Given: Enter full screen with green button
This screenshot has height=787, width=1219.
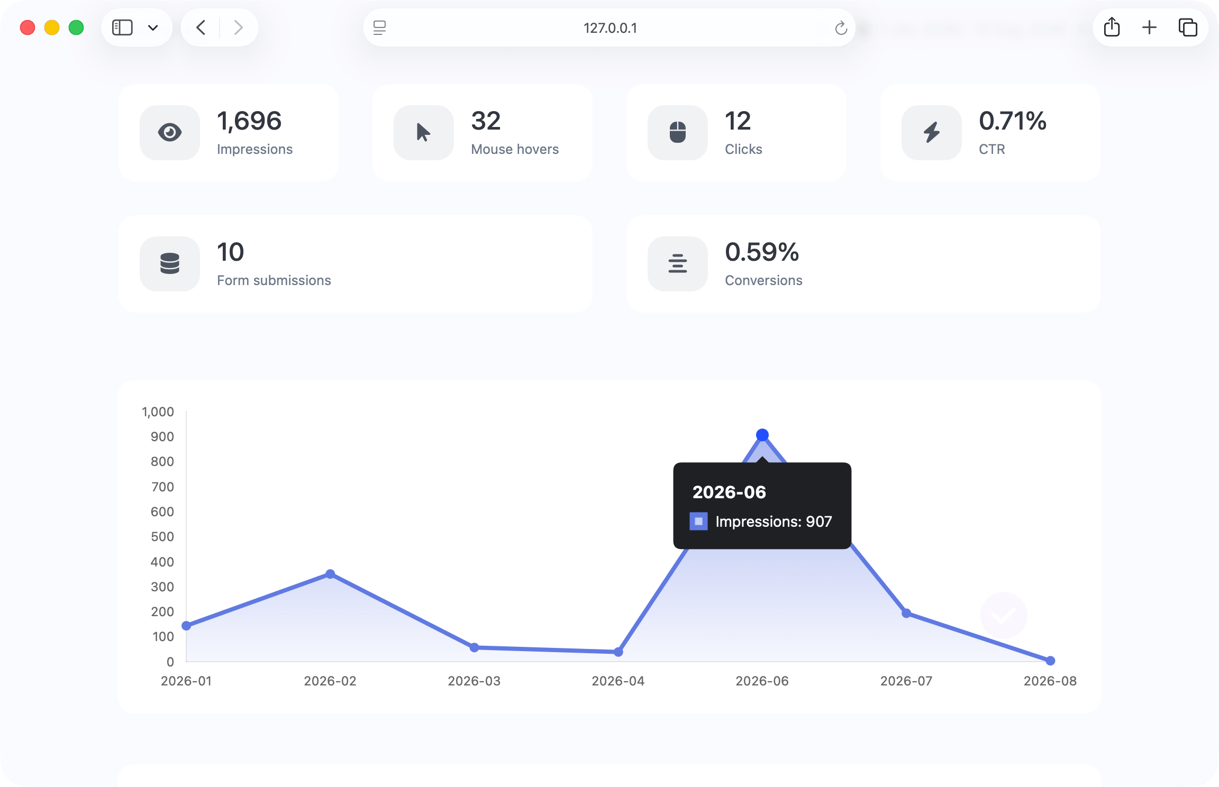Looking at the screenshot, I should coord(76,28).
